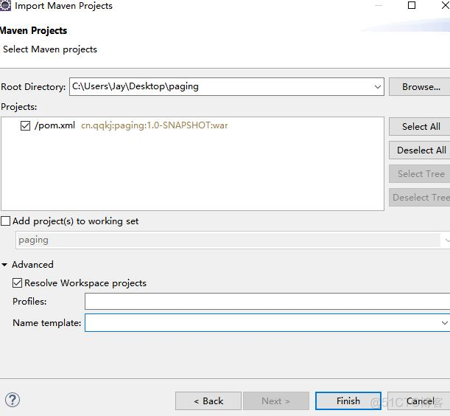Select the cn.qqkj:paging:1.0-SNAPSHOT:war project entry
Image resolution: width=450 pixels, height=416 pixels.
[155, 125]
